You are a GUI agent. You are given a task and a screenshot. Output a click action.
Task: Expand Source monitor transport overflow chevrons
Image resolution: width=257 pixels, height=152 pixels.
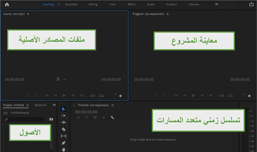115,94
